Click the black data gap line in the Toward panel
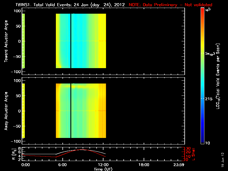 pos(71,41)
